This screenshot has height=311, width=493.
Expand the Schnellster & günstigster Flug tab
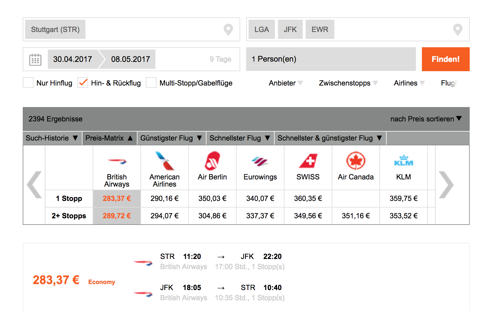(330, 138)
